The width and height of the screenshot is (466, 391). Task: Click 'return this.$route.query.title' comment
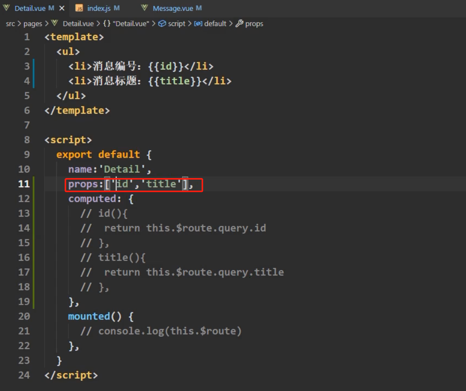(x=194, y=272)
